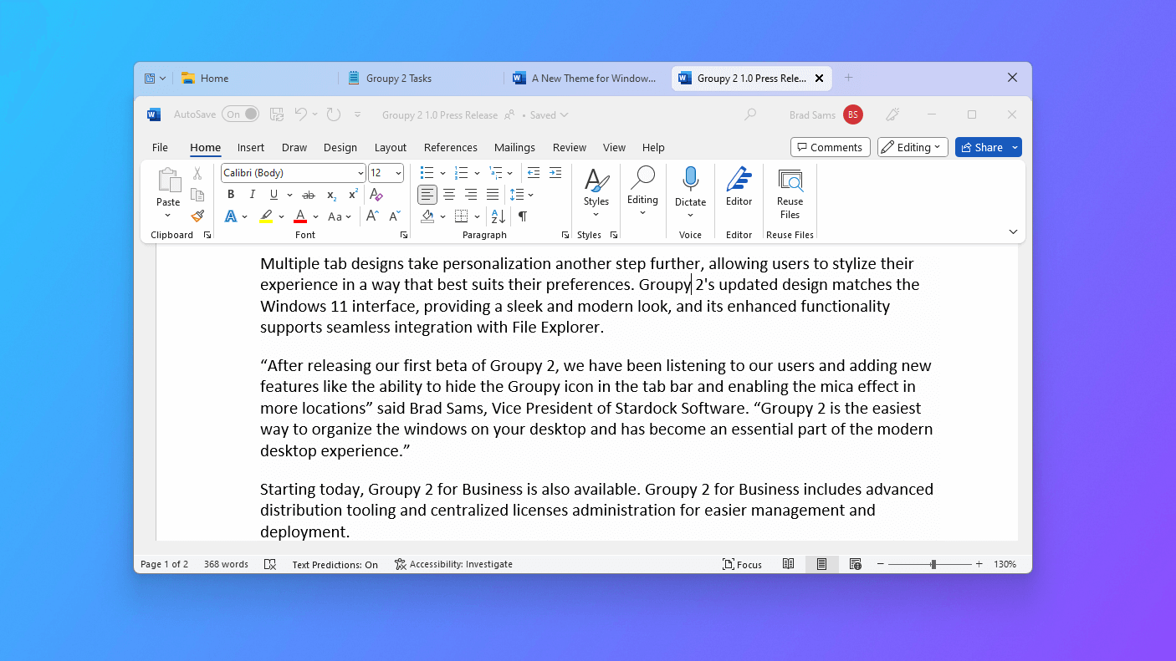Open the Editing mode dropdown
The width and height of the screenshot is (1176, 661).
pyautogui.click(x=912, y=147)
